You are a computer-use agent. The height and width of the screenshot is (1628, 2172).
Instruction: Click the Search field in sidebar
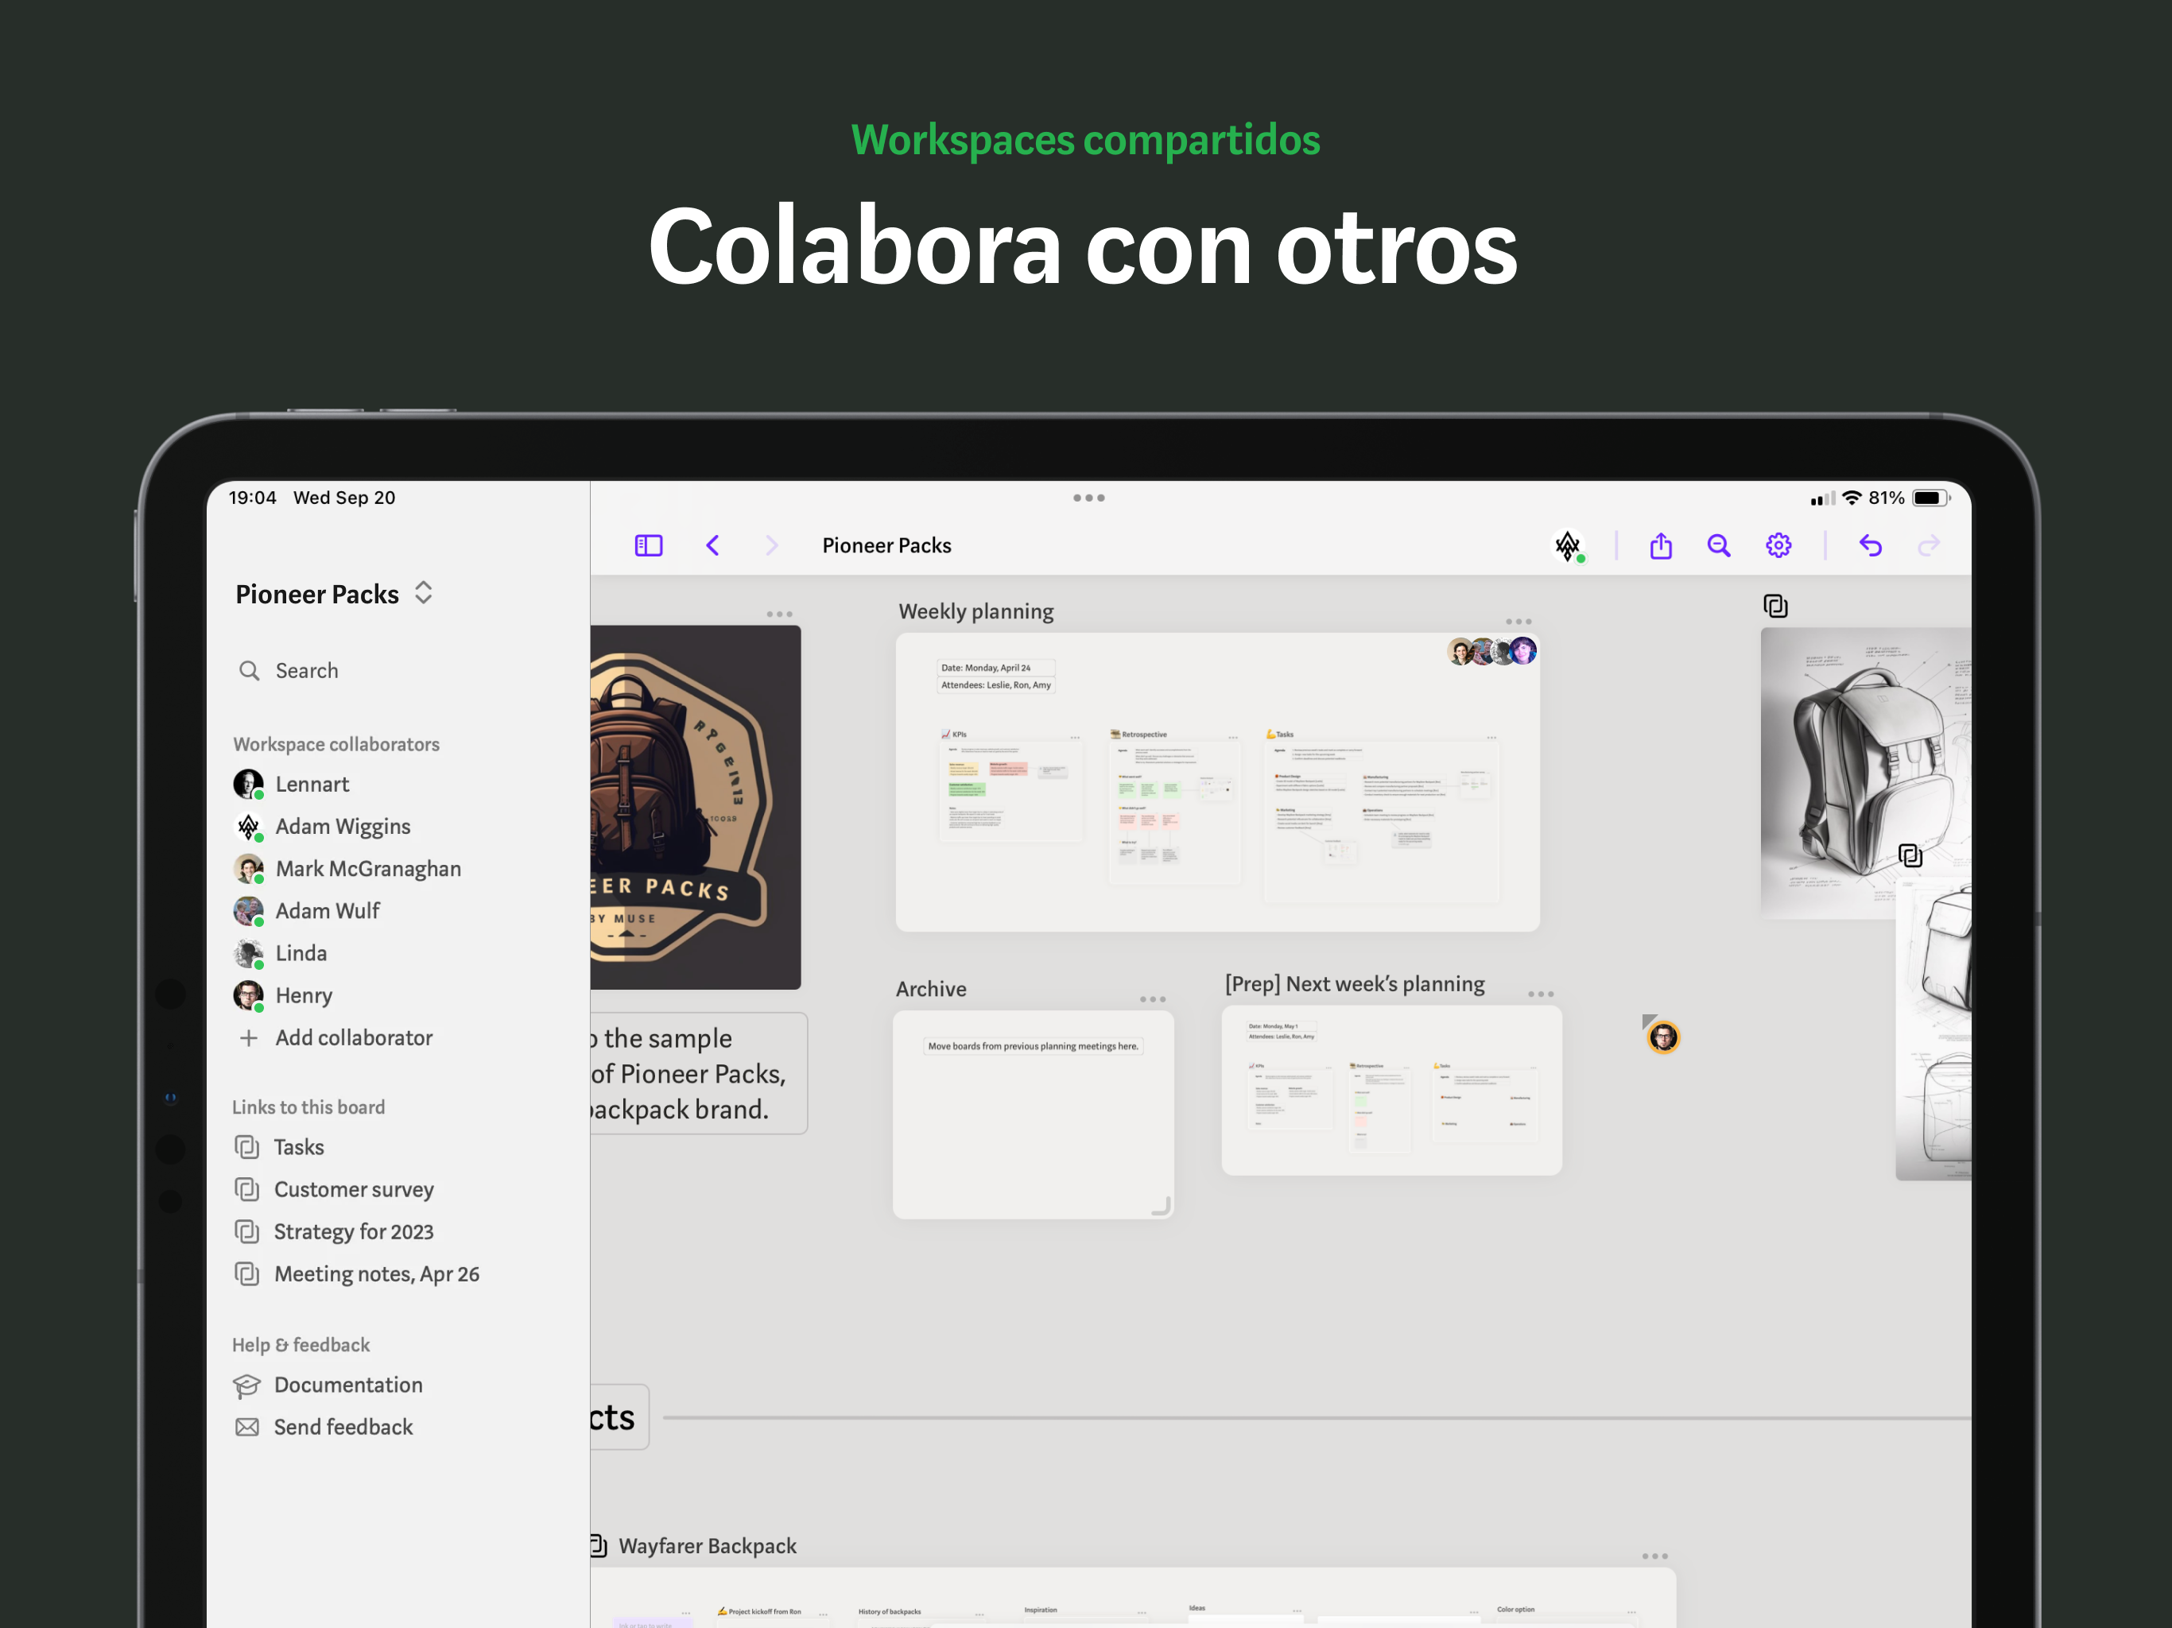point(306,671)
